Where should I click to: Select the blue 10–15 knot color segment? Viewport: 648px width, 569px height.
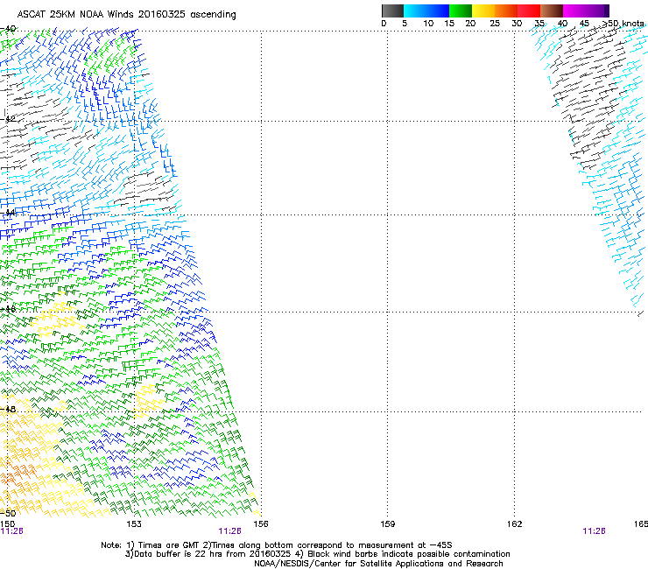coord(438,11)
